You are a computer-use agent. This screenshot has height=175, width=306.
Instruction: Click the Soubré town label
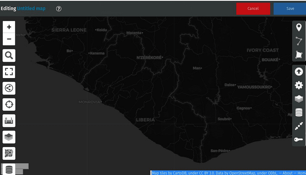(224, 119)
